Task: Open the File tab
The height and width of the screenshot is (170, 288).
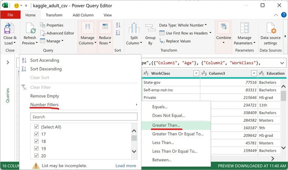Action: [10, 15]
